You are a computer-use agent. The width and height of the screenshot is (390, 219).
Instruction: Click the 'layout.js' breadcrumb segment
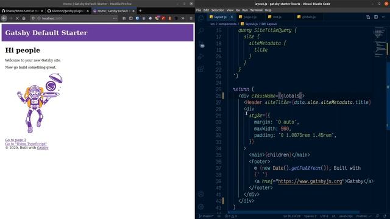(249, 24)
